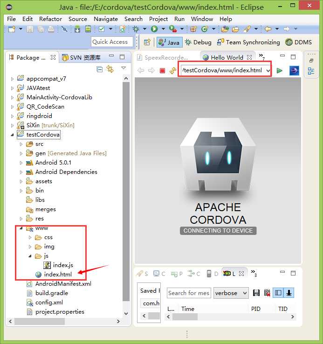This screenshot has height=344, width=323.
Task: Click the Print toolbar icon
Action: click(51, 29)
